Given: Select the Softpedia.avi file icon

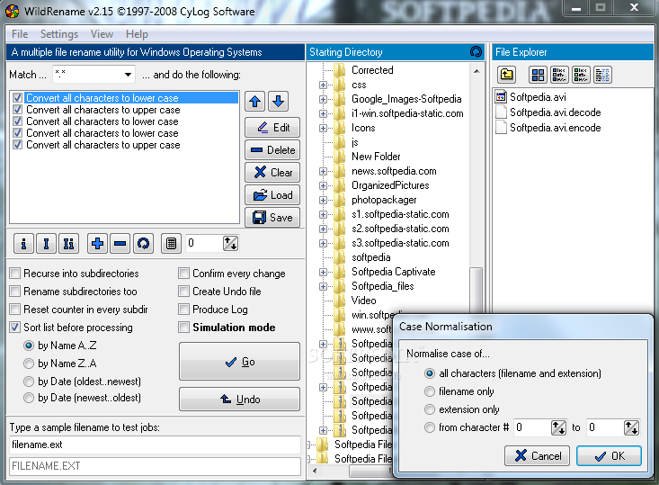Looking at the screenshot, I should tap(501, 97).
